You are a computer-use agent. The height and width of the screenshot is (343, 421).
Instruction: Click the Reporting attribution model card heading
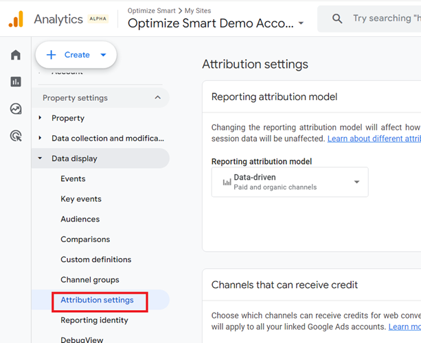(x=275, y=97)
